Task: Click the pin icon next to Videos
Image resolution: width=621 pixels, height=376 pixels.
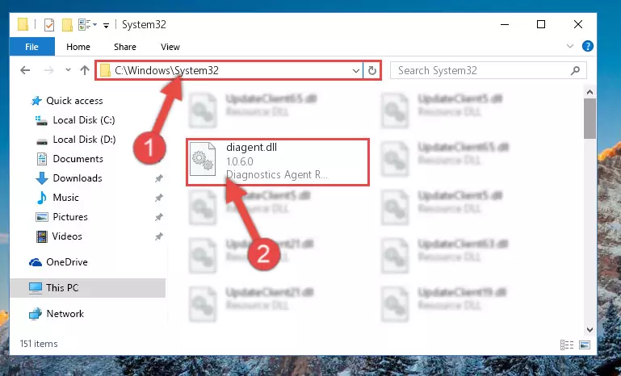Action: (x=159, y=236)
